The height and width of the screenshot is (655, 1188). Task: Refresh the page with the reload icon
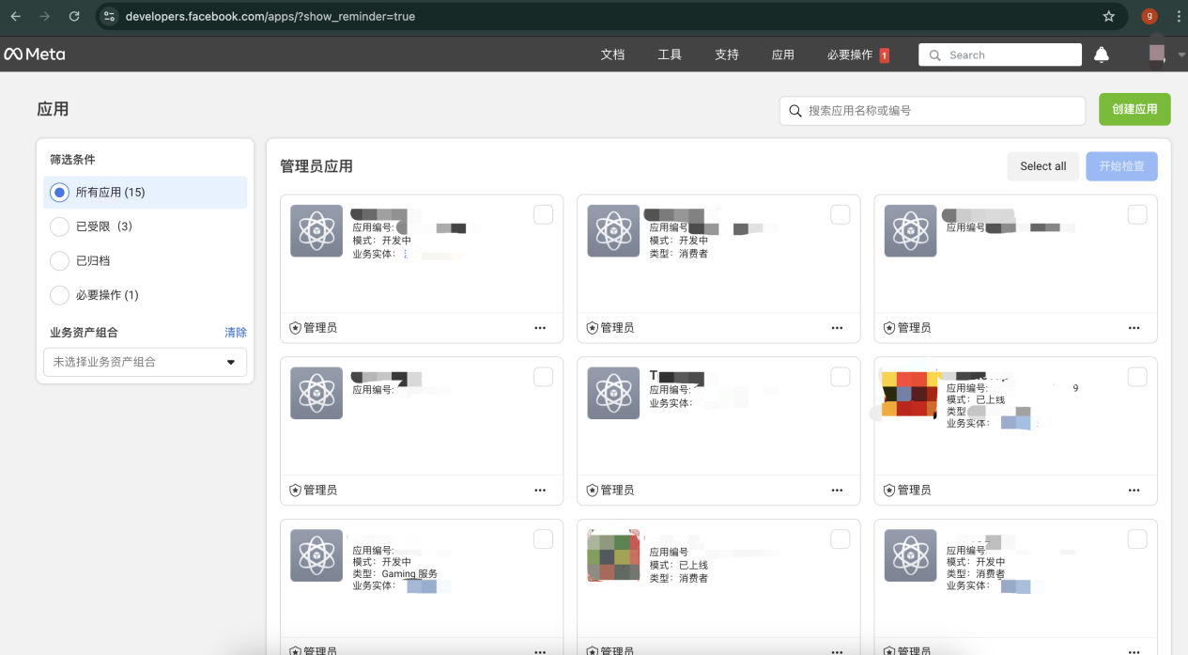(74, 15)
